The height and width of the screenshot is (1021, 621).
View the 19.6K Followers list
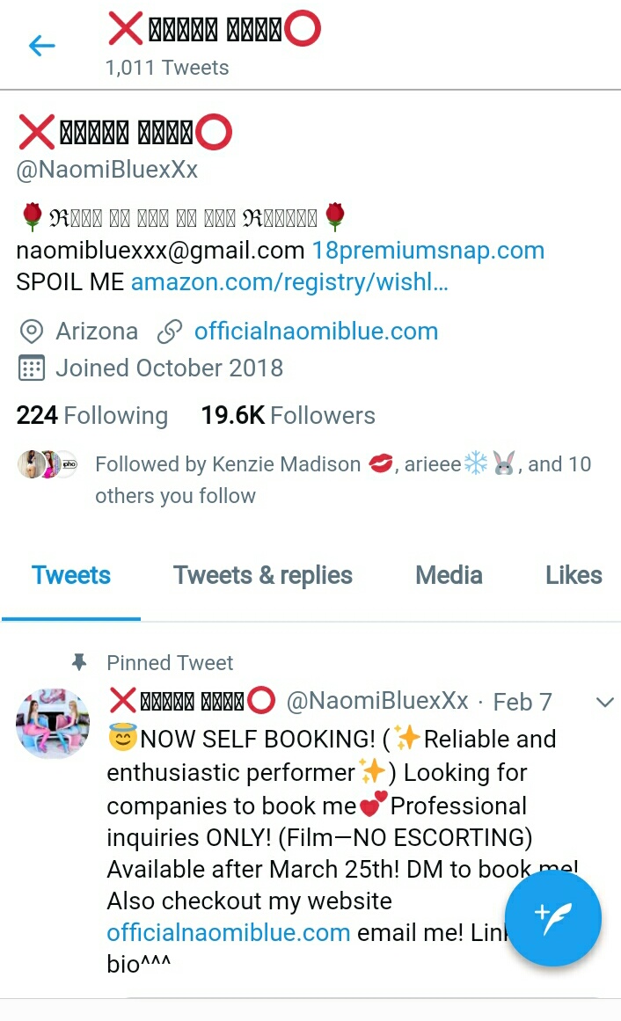288,415
